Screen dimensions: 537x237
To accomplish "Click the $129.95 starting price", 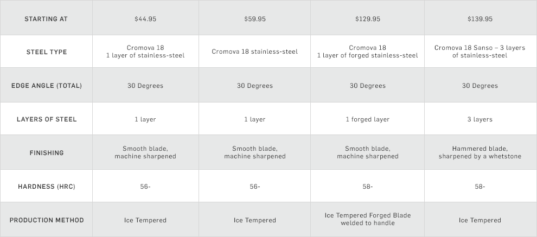I will tap(368, 19).
